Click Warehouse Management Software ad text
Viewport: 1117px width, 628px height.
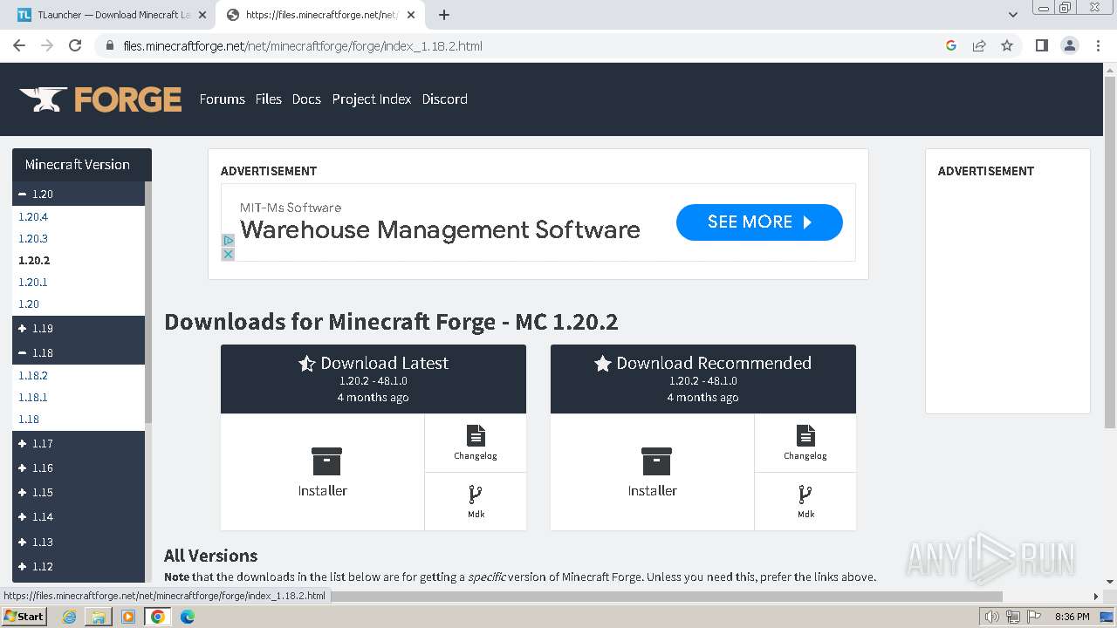point(440,229)
